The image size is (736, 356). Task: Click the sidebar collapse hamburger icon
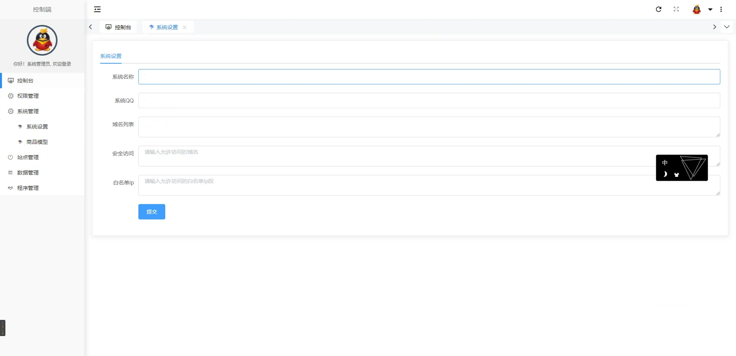[97, 9]
